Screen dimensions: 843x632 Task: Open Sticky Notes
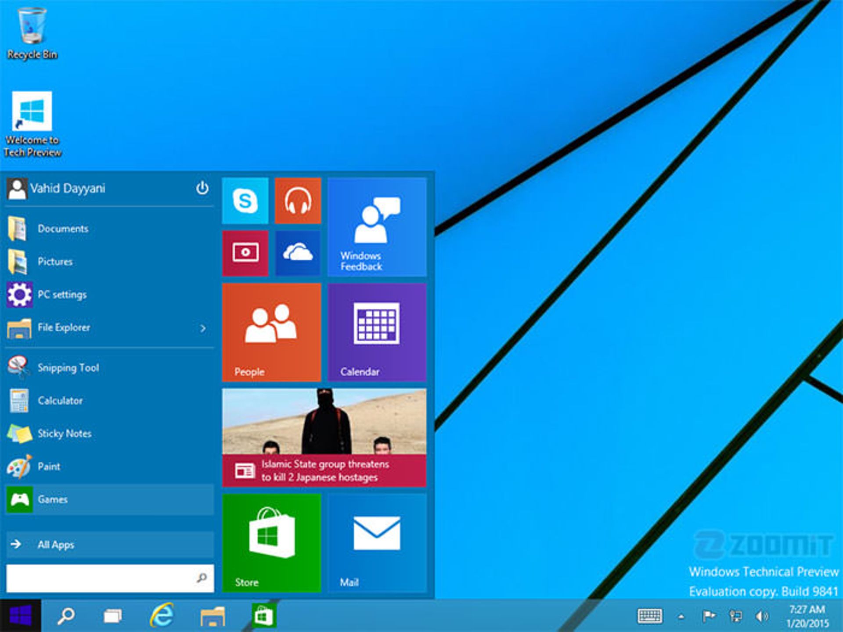(110, 434)
